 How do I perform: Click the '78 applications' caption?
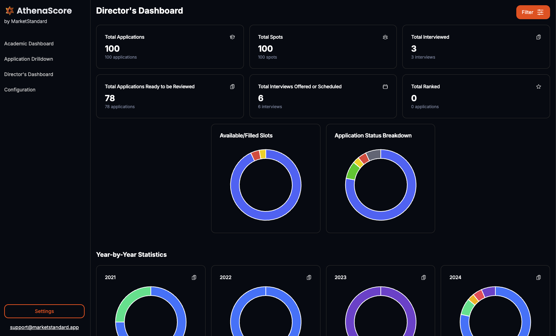[x=119, y=107]
